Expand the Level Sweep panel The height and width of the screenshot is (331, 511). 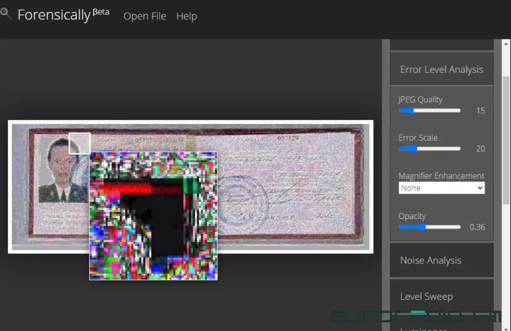(441, 296)
